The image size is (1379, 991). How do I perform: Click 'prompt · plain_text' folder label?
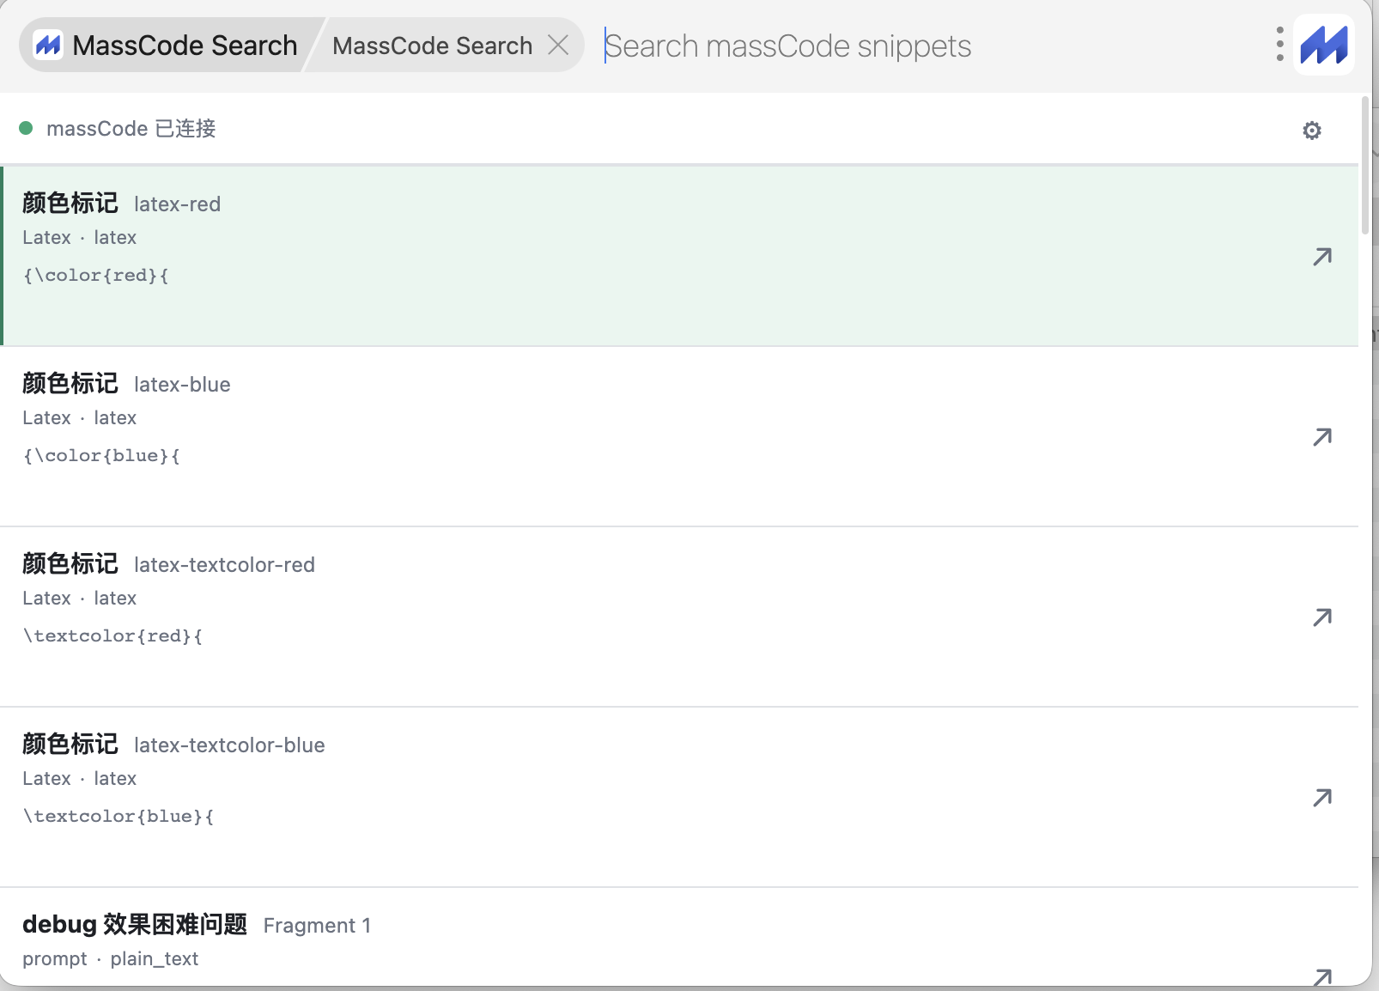111,958
